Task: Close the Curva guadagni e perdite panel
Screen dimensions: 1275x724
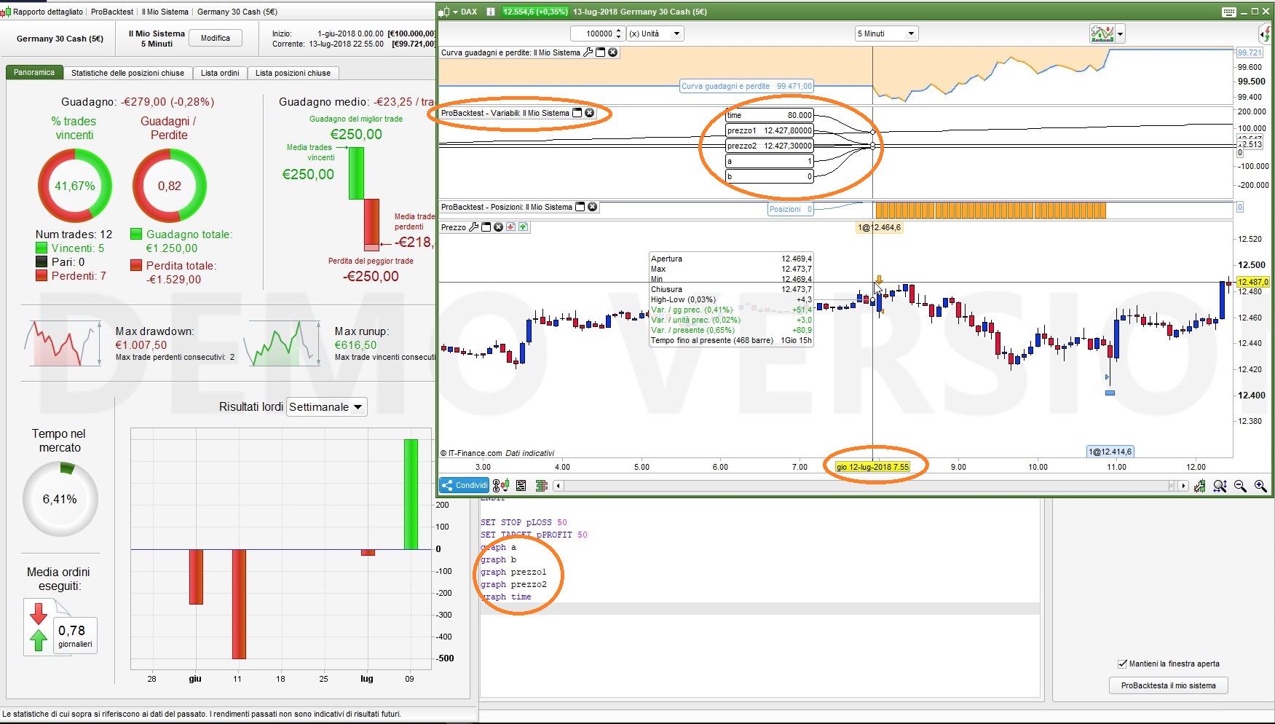Action: (613, 52)
